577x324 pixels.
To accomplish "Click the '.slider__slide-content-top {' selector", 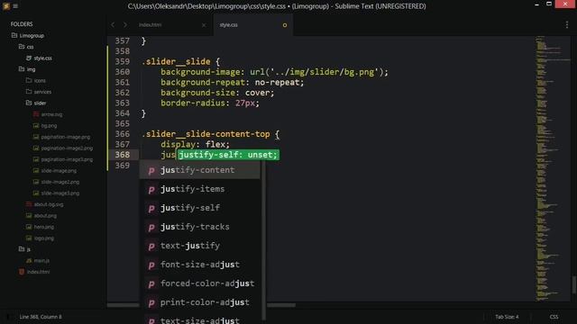I will click(210, 134).
